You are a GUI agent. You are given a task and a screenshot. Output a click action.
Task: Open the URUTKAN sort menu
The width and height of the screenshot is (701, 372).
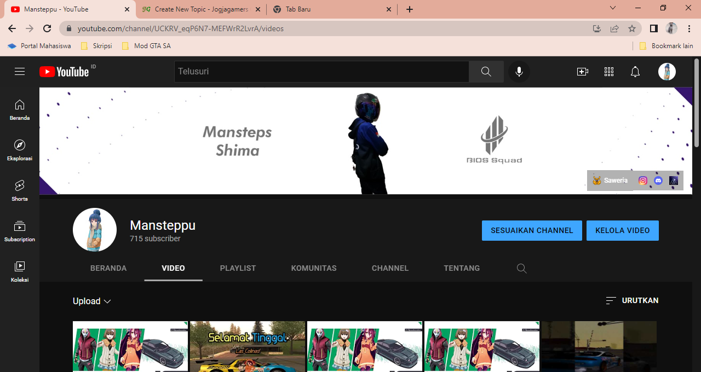coord(632,301)
